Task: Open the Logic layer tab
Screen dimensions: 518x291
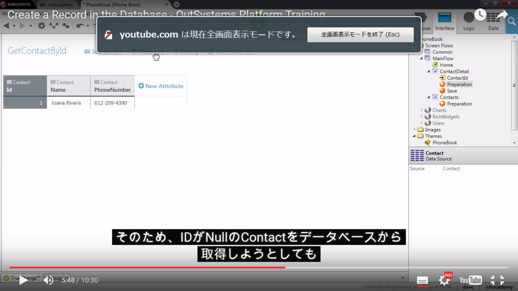Action: [x=469, y=22]
